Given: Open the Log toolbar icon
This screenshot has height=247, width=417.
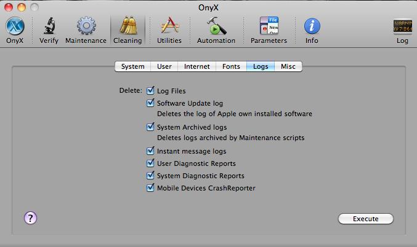Looking at the screenshot, I should [x=403, y=26].
